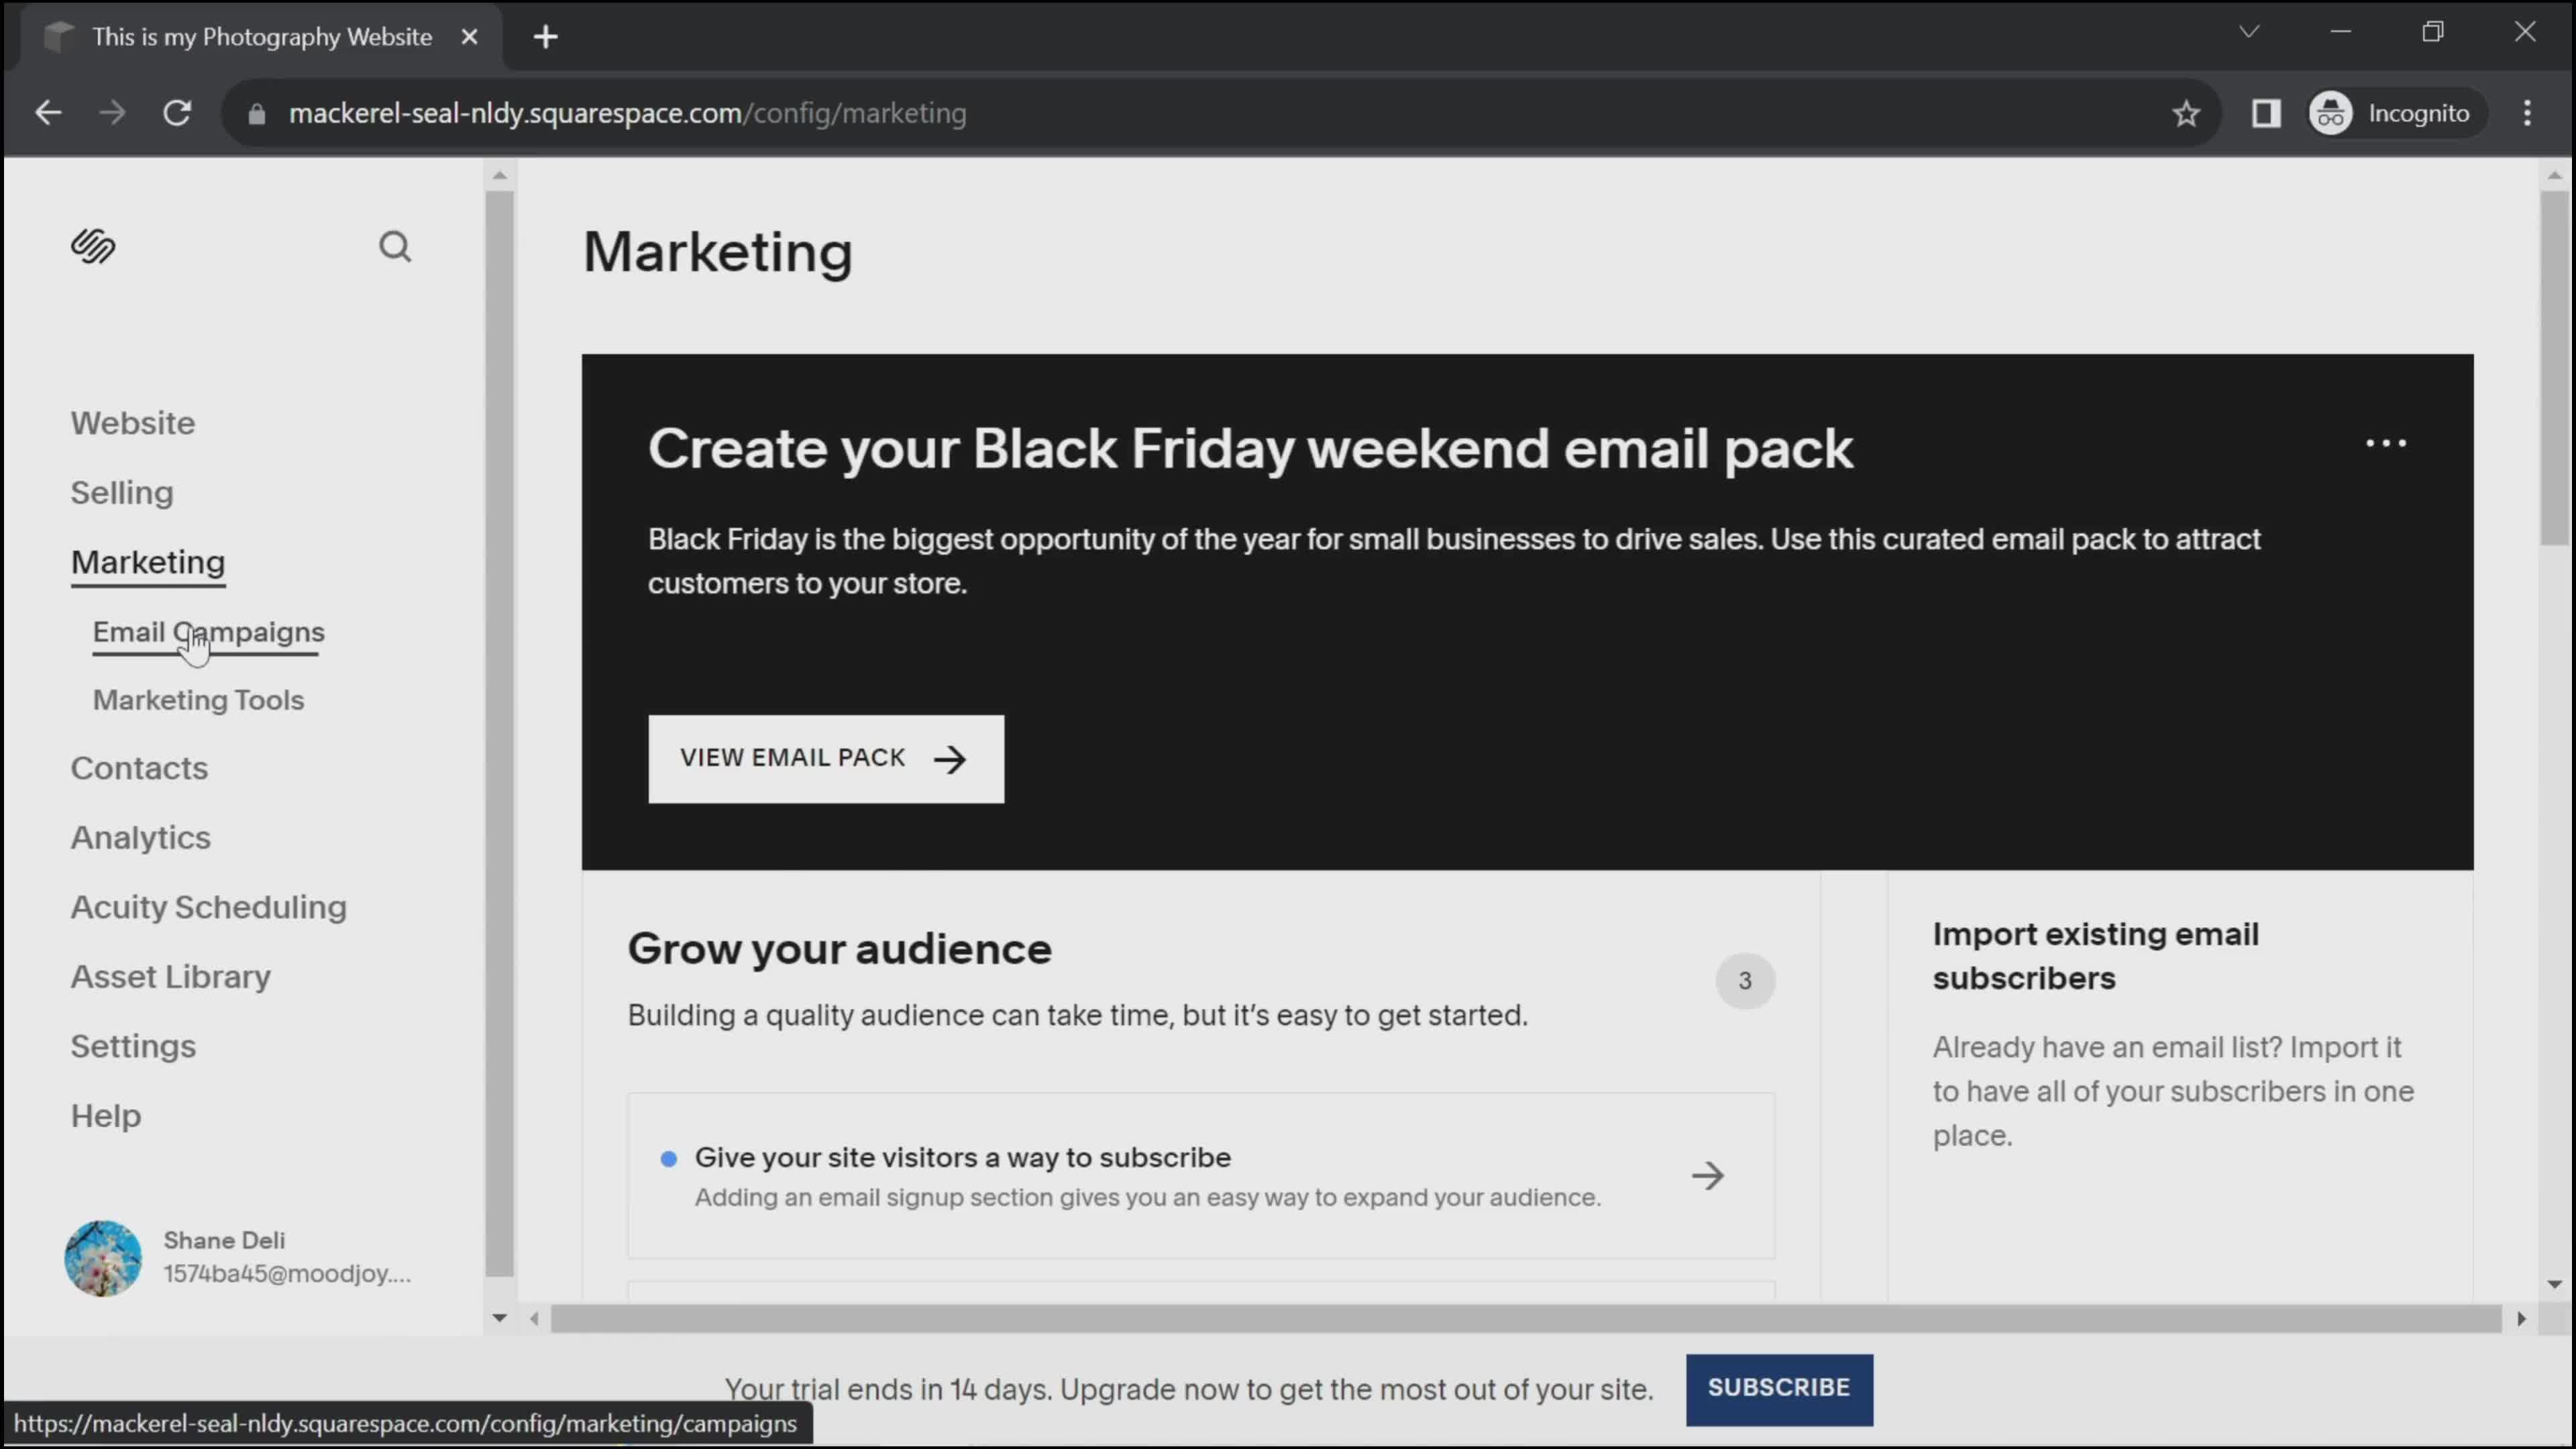Click the address bar URL
Image resolution: width=2576 pixels, height=1449 pixels.
(x=627, y=114)
